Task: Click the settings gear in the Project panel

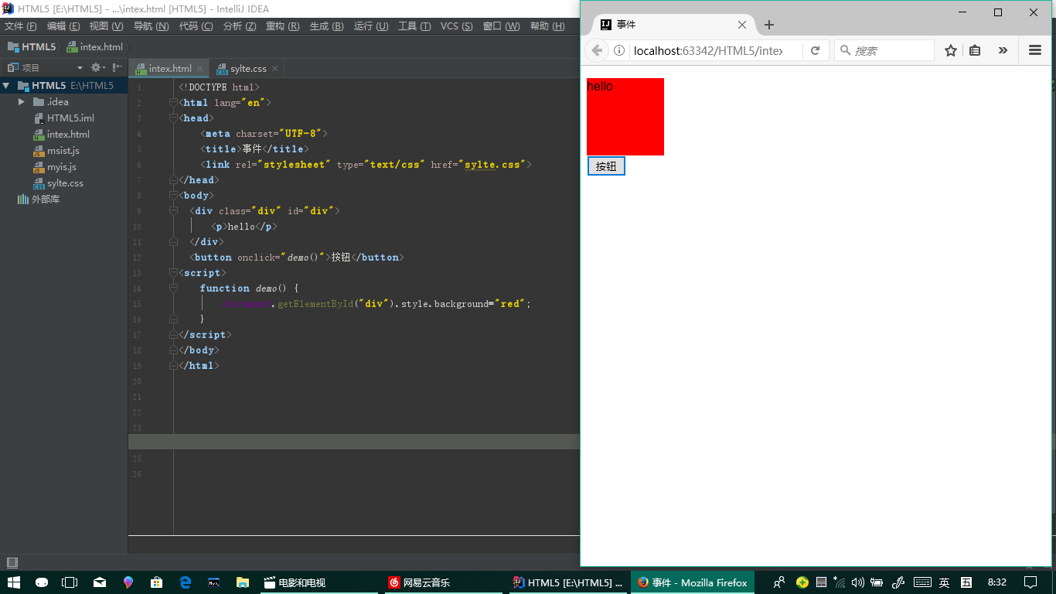Action: [x=96, y=68]
